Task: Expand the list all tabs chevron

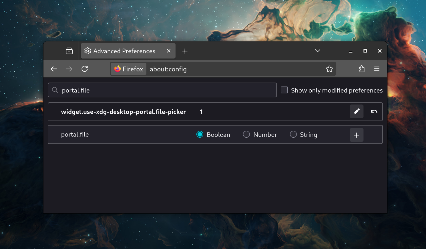Action: (x=317, y=51)
